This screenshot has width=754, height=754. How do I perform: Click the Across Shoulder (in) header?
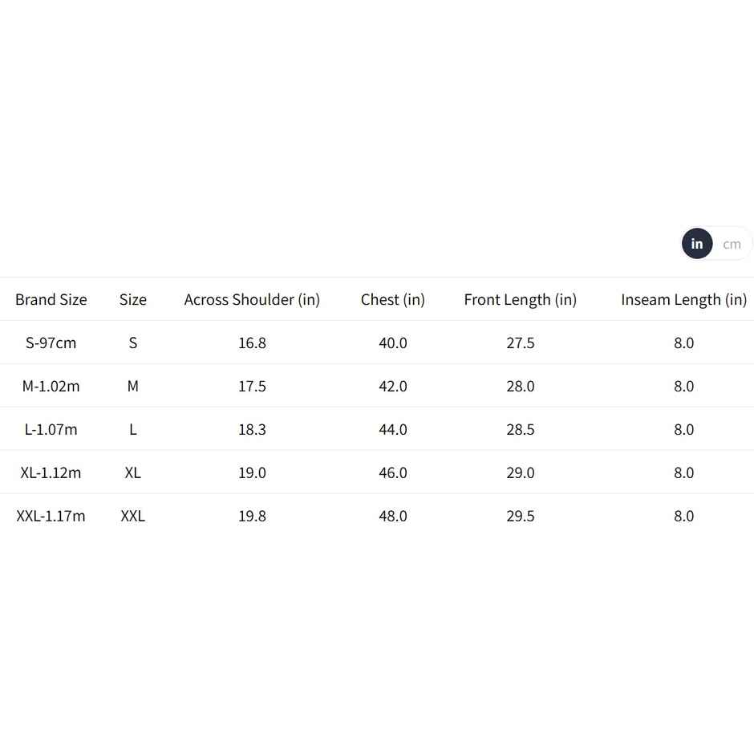click(252, 300)
